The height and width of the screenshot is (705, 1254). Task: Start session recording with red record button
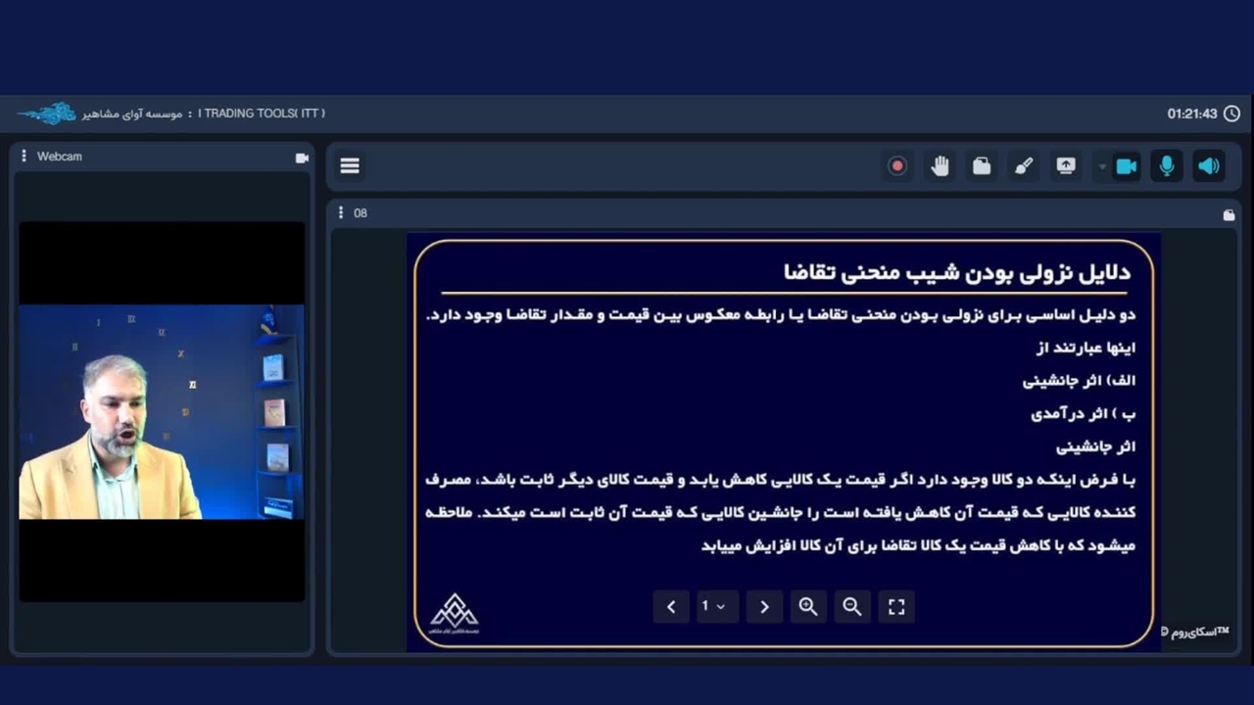pyautogui.click(x=896, y=166)
